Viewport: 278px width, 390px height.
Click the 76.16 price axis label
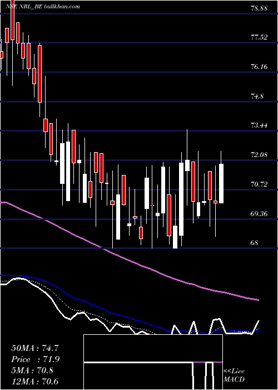click(x=259, y=67)
